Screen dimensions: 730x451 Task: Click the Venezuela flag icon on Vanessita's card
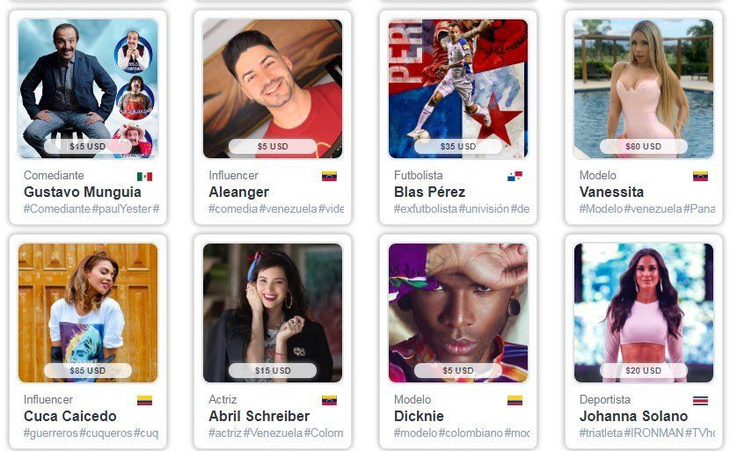click(700, 177)
